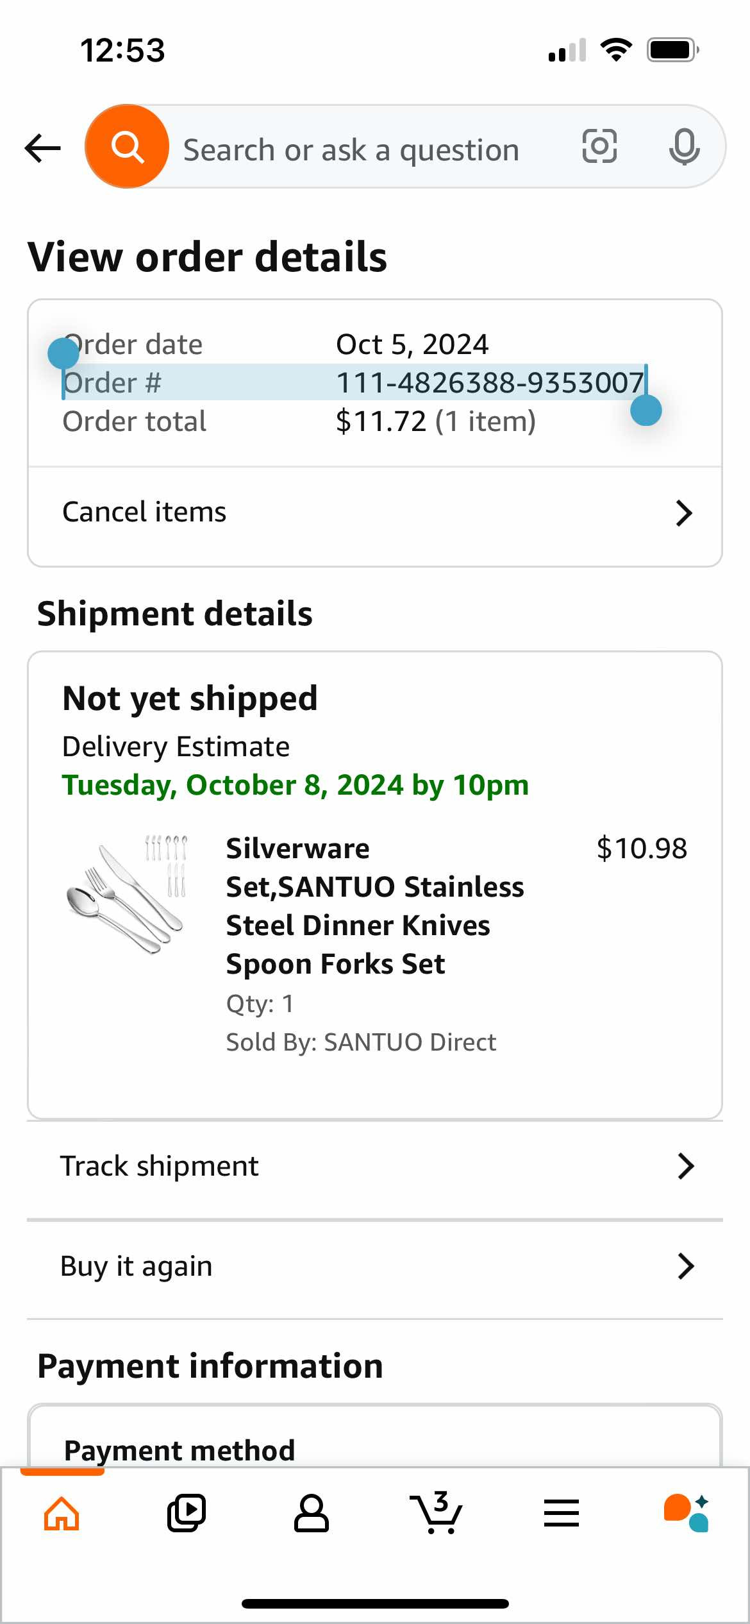Open the hamburger menu tab
This screenshot has height=1624, width=750.
pyautogui.click(x=561, y=1514)
